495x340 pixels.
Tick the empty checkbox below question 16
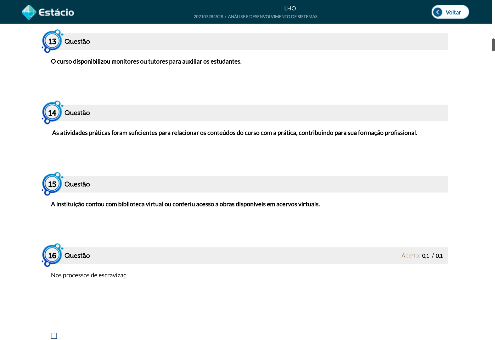(x=54, y=336)
